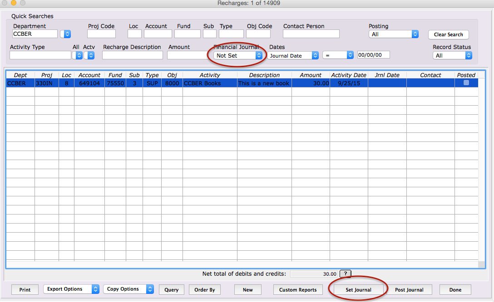Click inside the Contact Person search field
The width and height of the screenshot is (494, 302).
click(311, 34)
